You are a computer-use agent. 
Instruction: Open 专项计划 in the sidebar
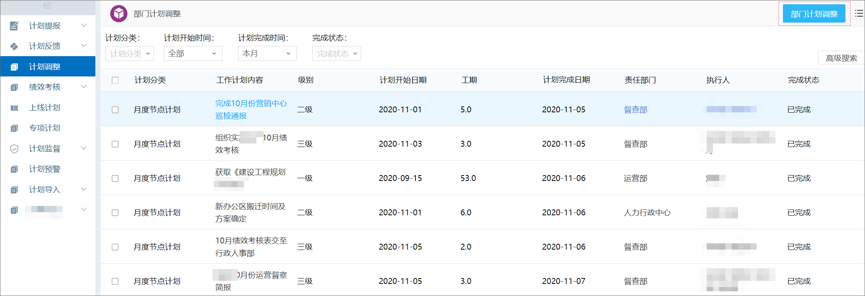coord(45,128)
